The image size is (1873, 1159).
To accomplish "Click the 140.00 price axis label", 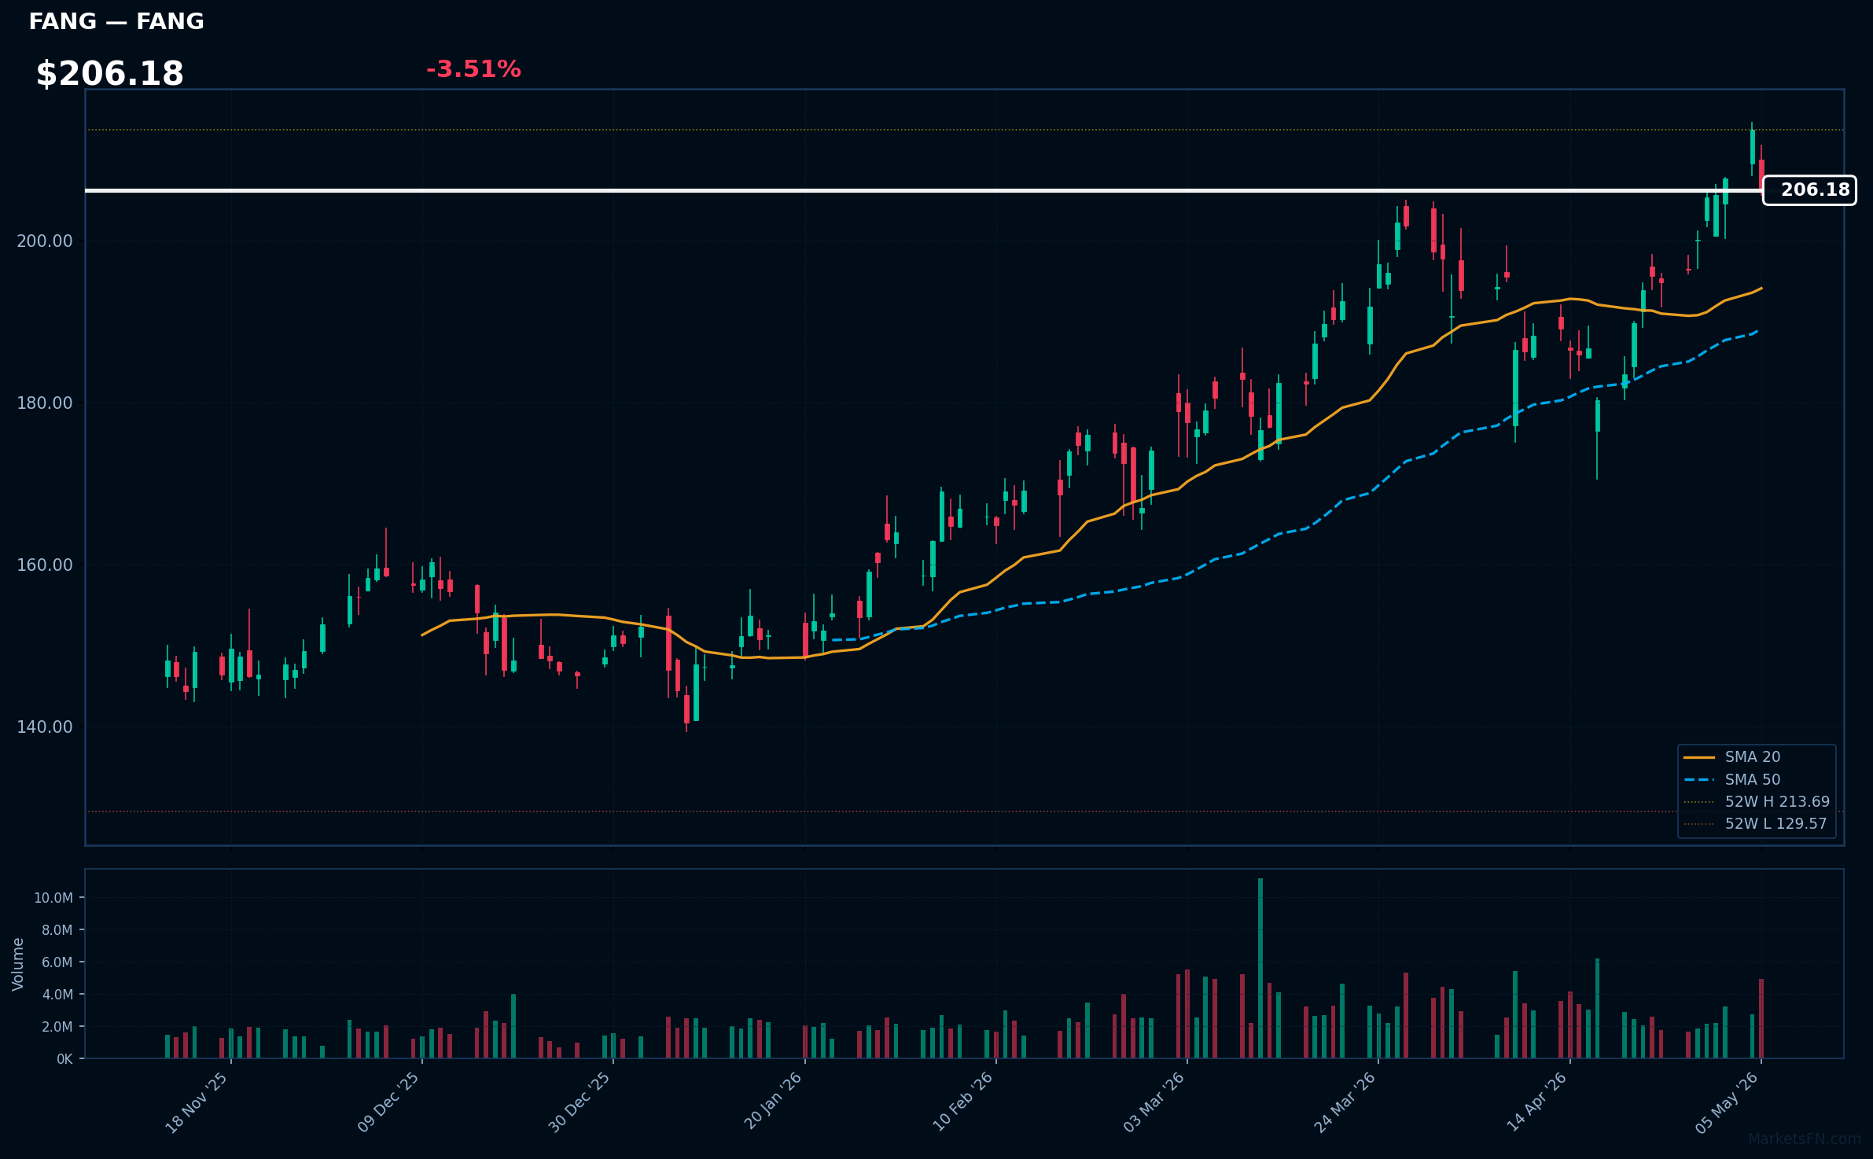I will coord(45,727).
